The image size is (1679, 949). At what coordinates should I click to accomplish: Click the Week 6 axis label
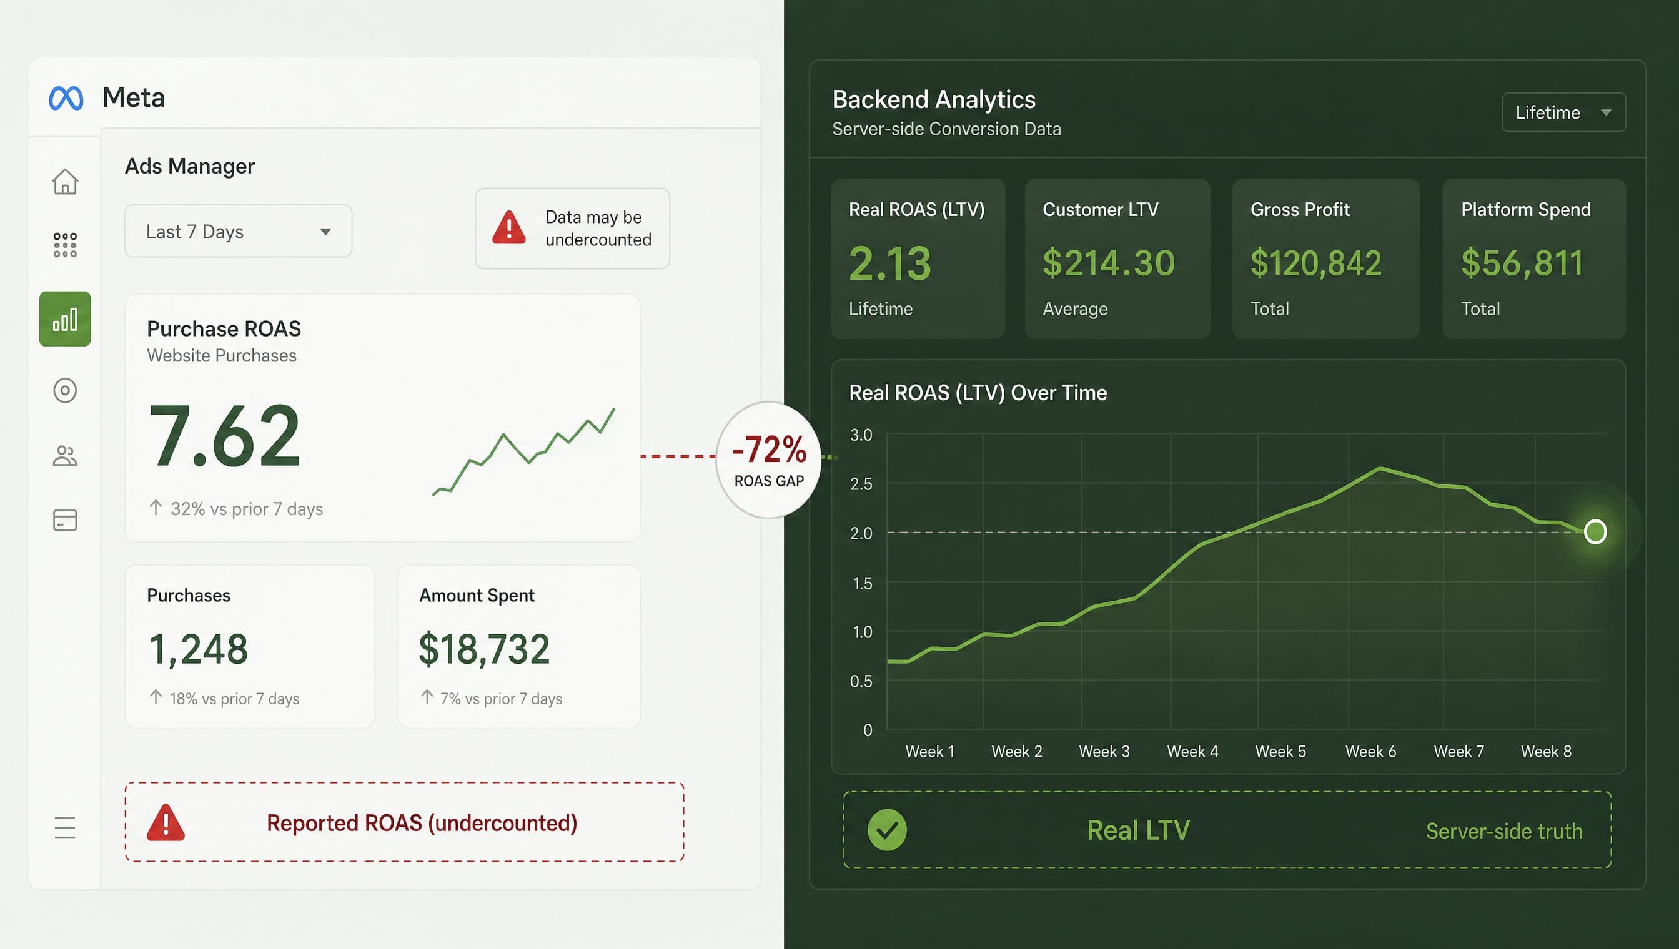1370,752
